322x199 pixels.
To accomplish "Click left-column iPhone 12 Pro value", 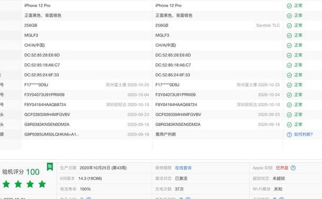I will [37, 5].
